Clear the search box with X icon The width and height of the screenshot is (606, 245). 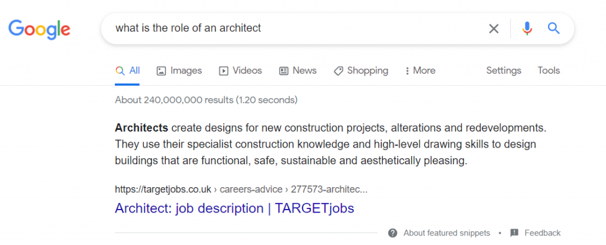click(494, 28)
